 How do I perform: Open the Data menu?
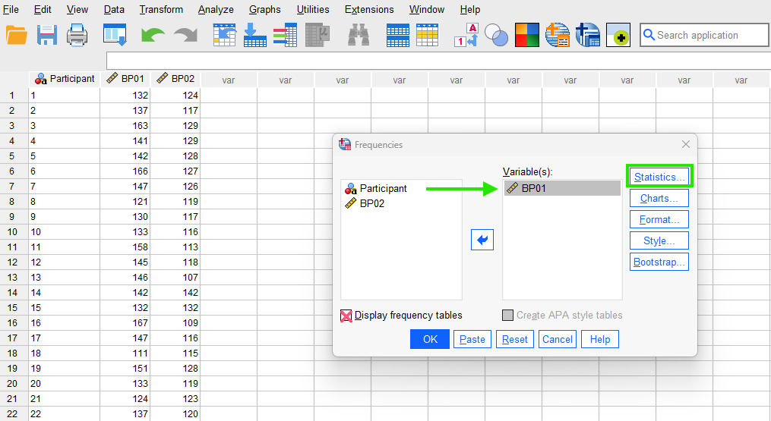click(x=114, y=9)
